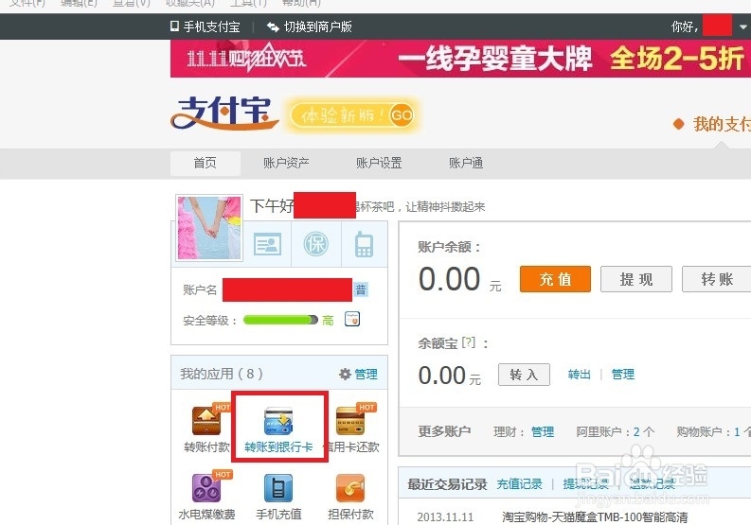Click the user profile avatar photo
The height and width of the screenshot is (525, 751).
pyautogui.click(x=209, y=228)
